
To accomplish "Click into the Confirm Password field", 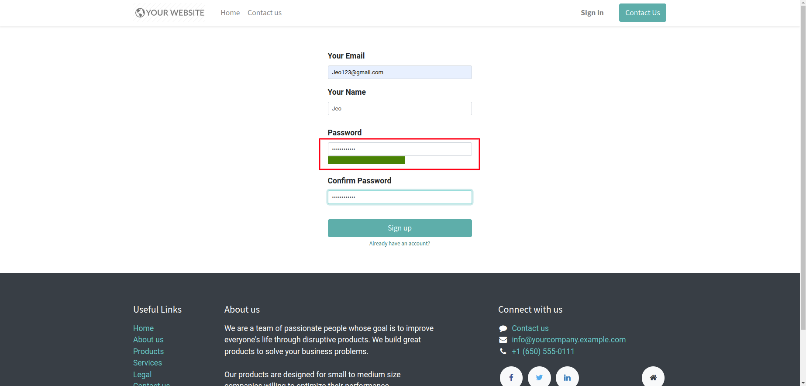I will click(x=400, y=197).
